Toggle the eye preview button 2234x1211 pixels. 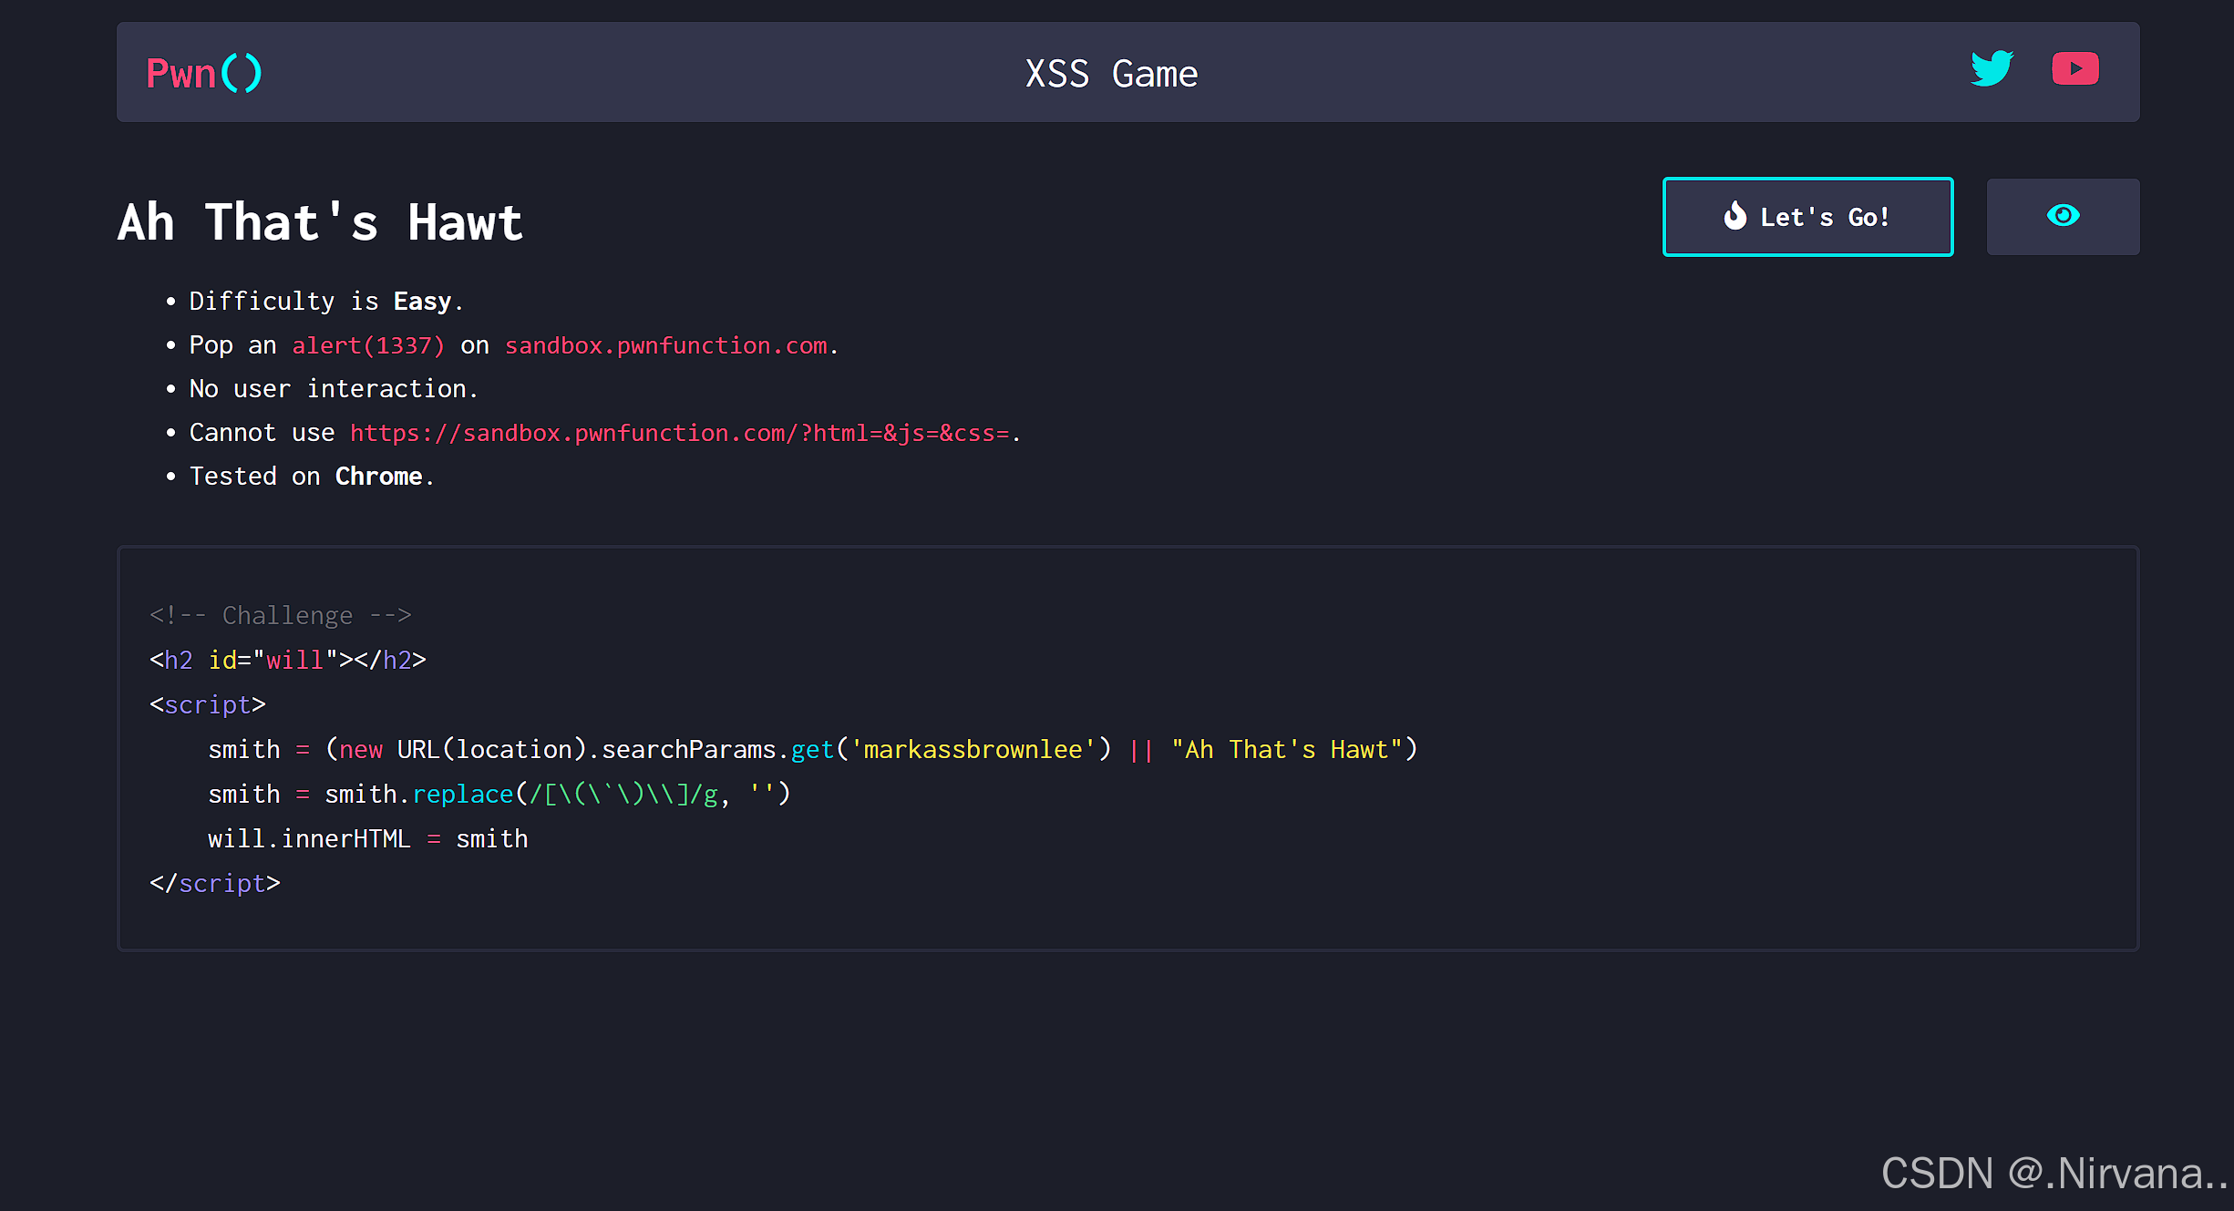point(2063,217)
